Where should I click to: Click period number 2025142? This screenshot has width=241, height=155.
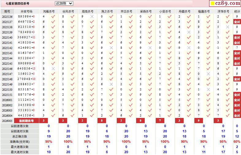point(7,48)
